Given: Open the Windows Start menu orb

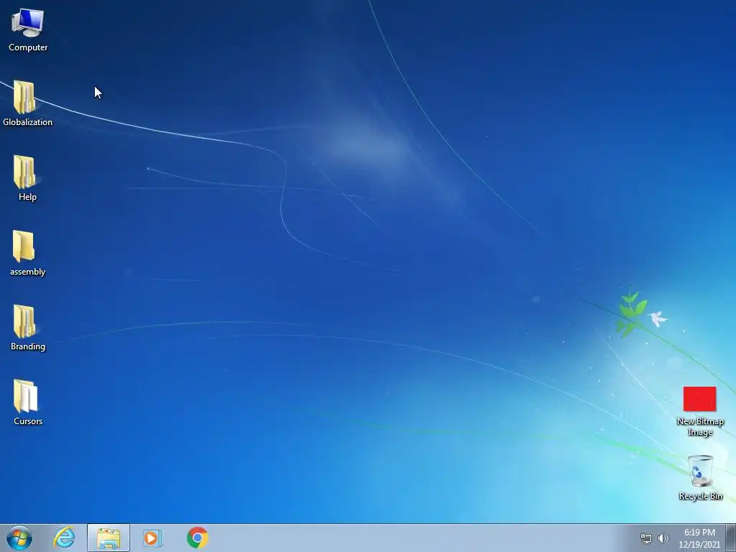Looking at the screenshot, I should tap(19, 538).
